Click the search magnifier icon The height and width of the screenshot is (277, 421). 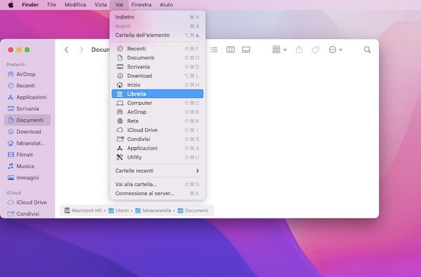pyautogui.click(x=367, y=50)
